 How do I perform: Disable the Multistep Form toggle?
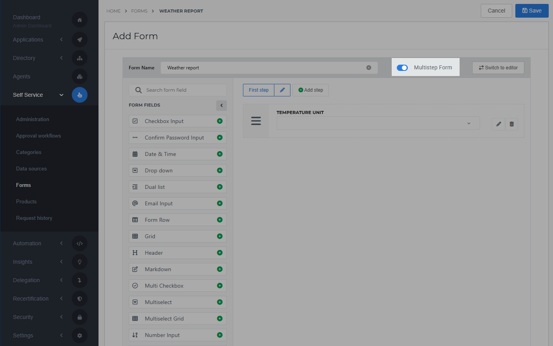click(x=402, y=67)
